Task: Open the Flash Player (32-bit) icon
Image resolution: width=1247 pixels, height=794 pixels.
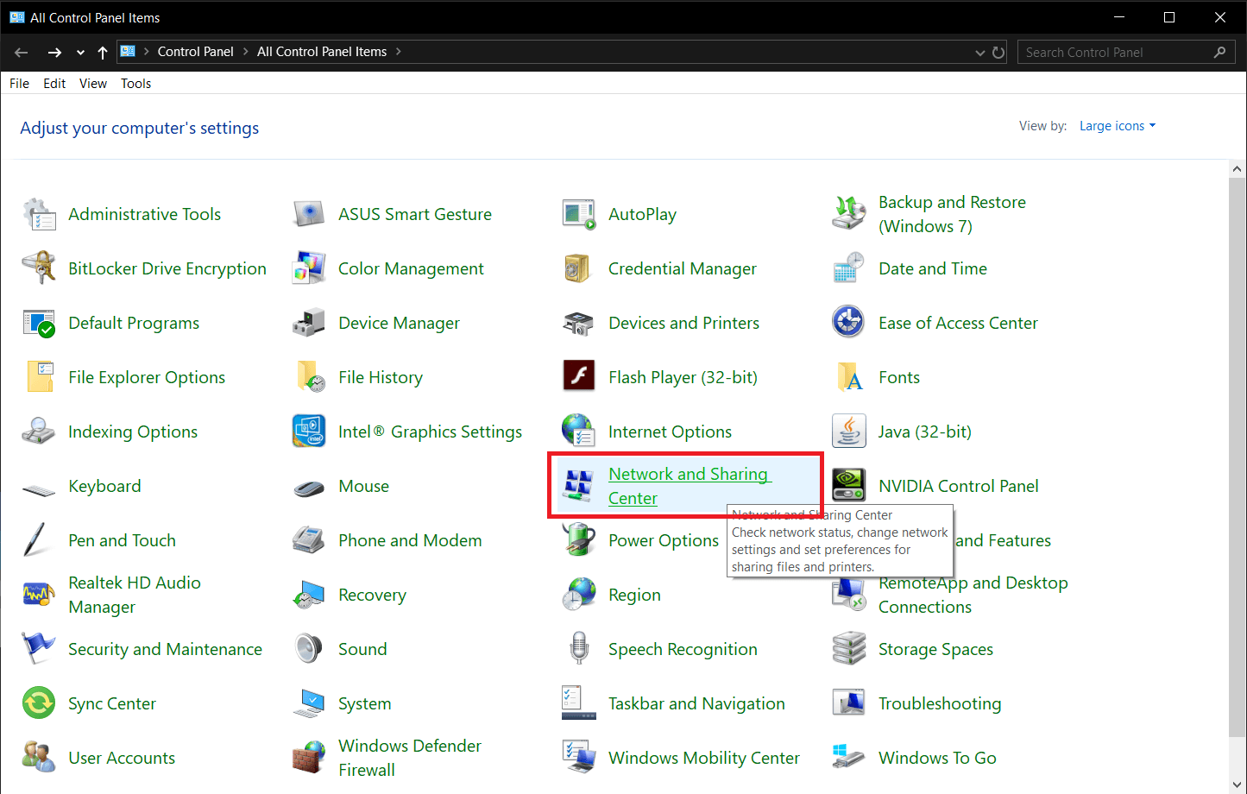Action: (x=578, y=377)
